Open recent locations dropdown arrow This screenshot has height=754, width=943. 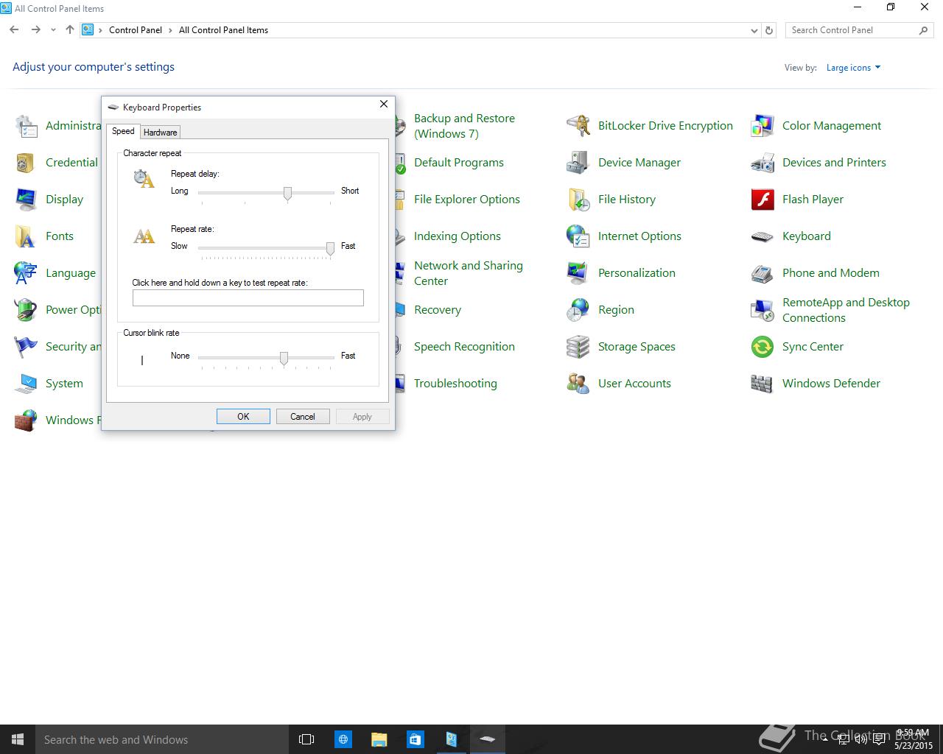tap(53, 30)
